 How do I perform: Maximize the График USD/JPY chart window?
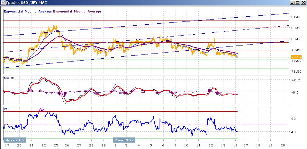point(298,3)
